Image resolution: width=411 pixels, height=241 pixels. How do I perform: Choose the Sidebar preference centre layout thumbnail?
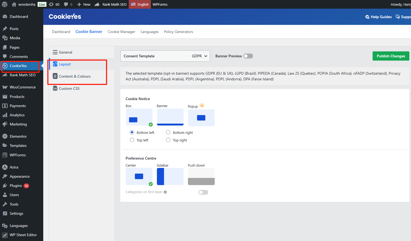170,176
